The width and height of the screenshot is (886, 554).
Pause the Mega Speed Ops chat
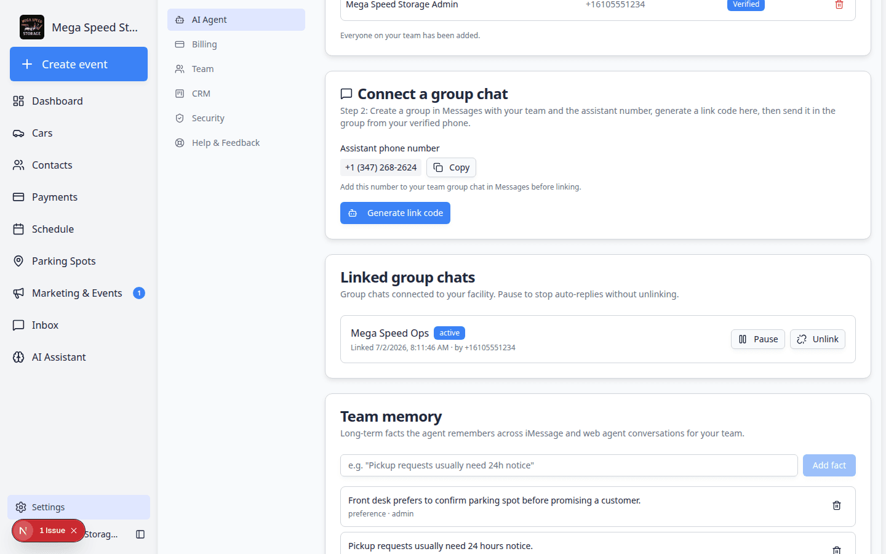(758, 339)
